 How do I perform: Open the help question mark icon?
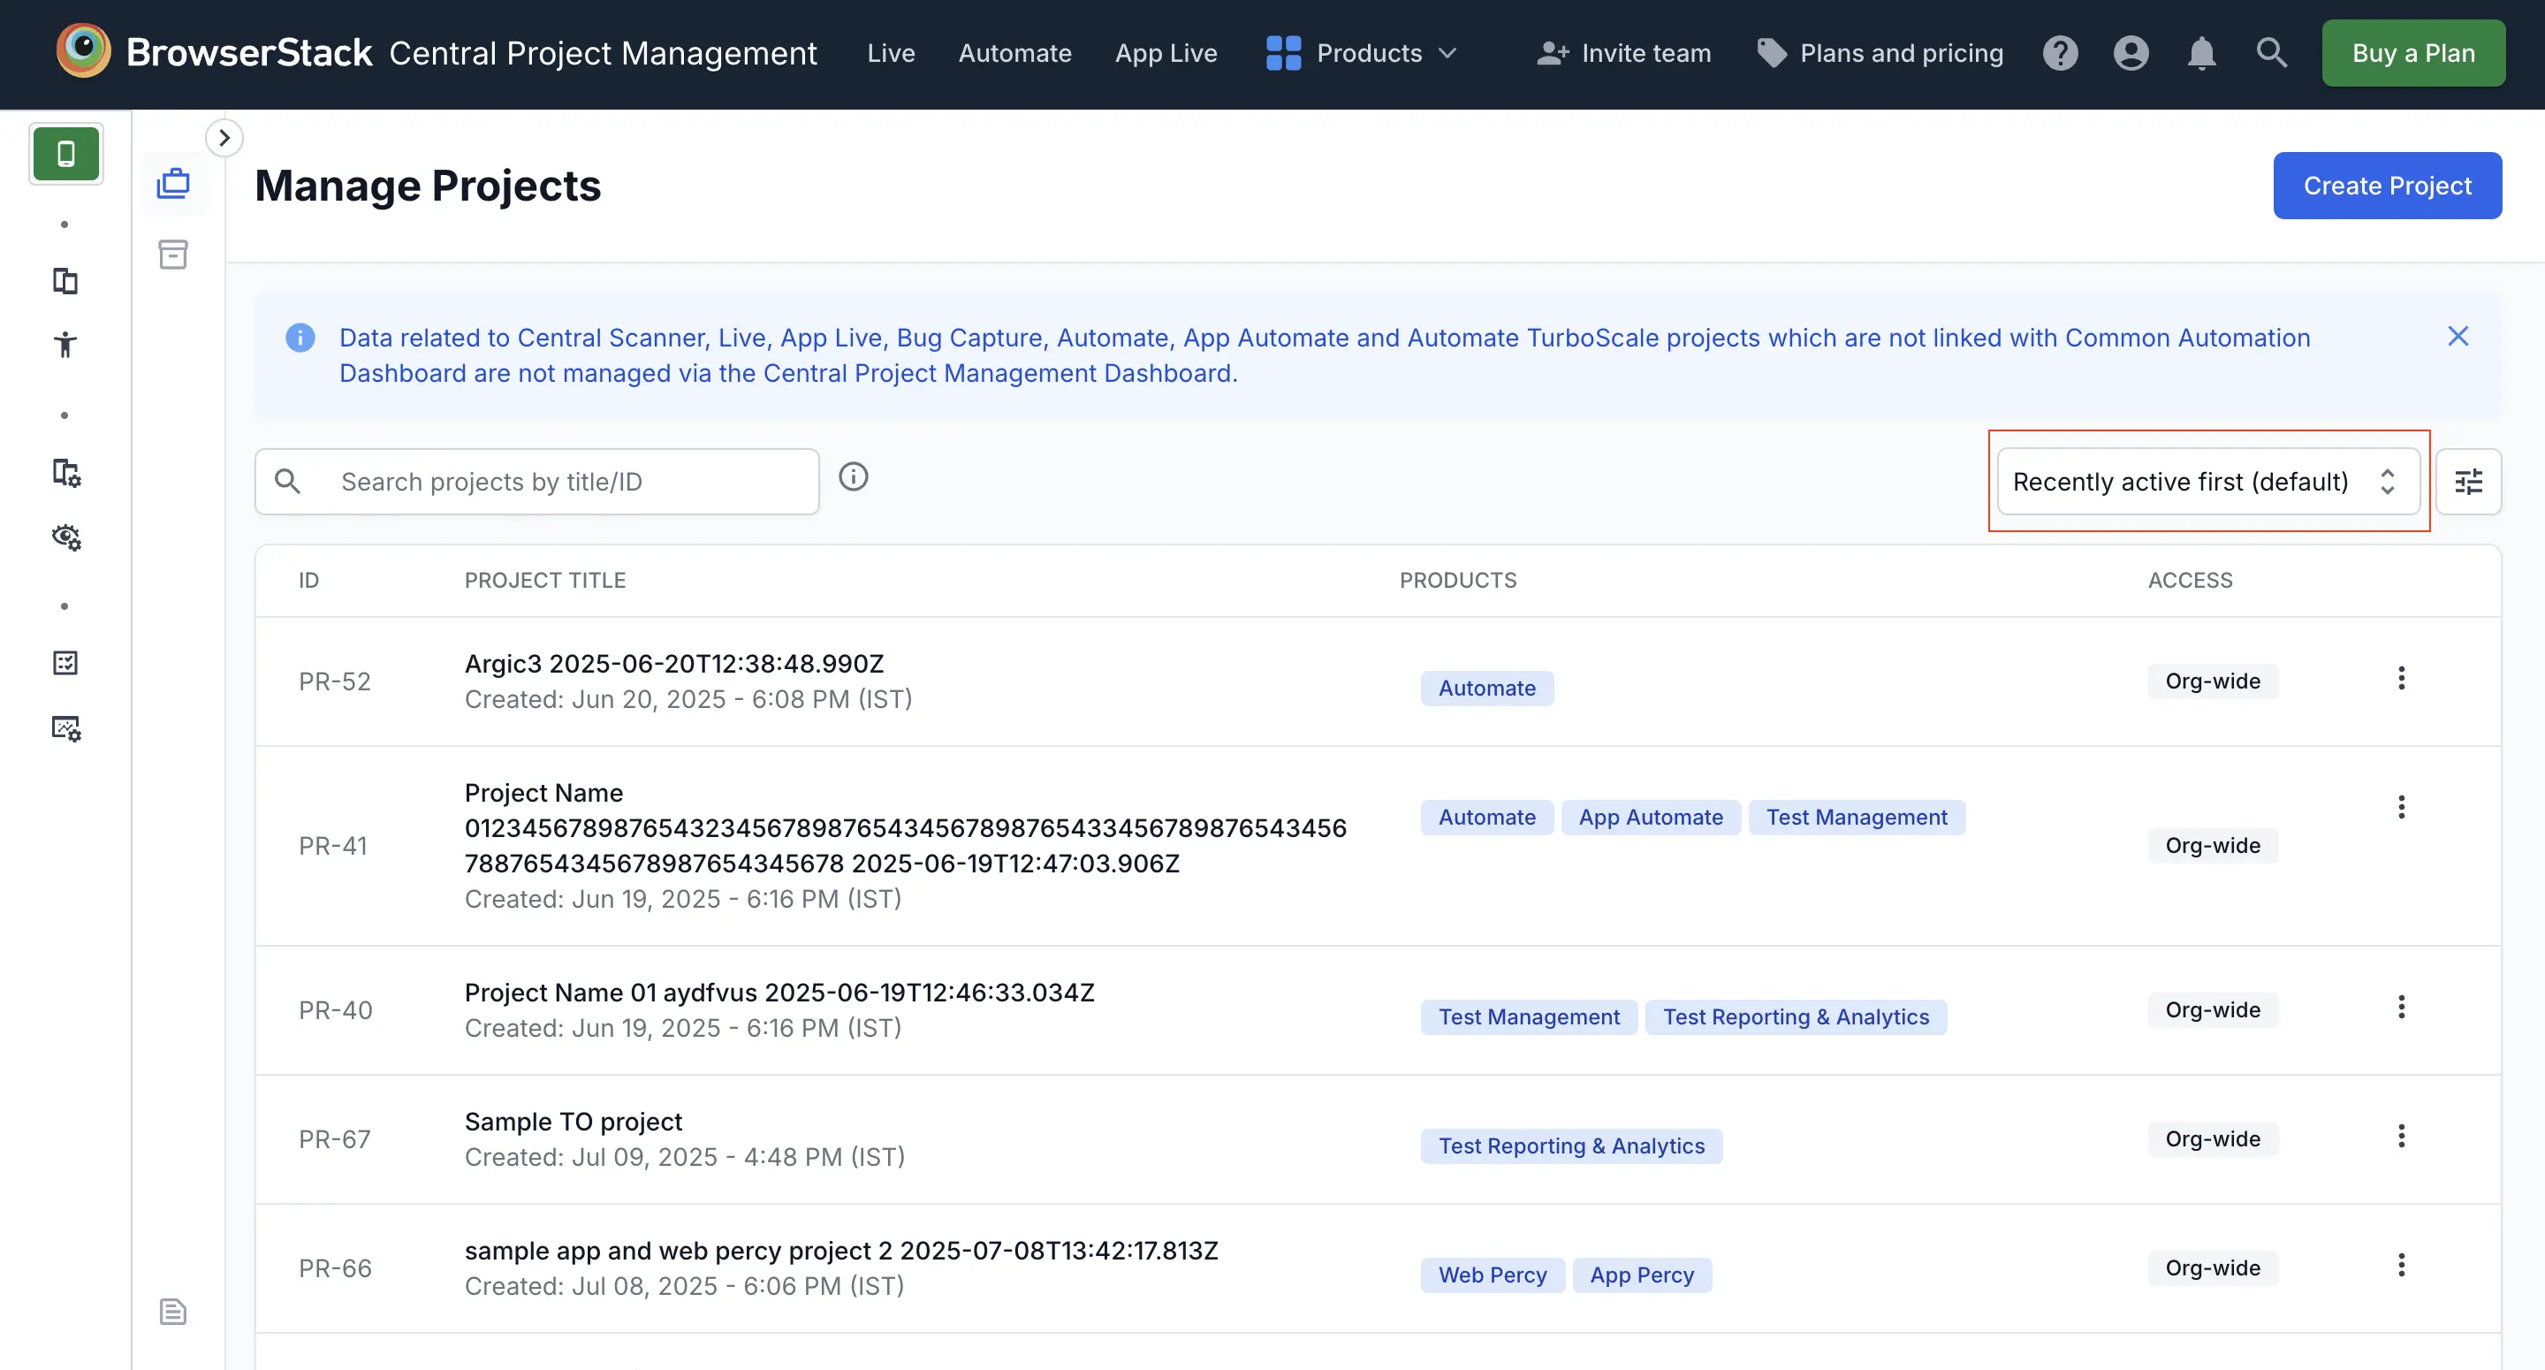point(2060,52)
